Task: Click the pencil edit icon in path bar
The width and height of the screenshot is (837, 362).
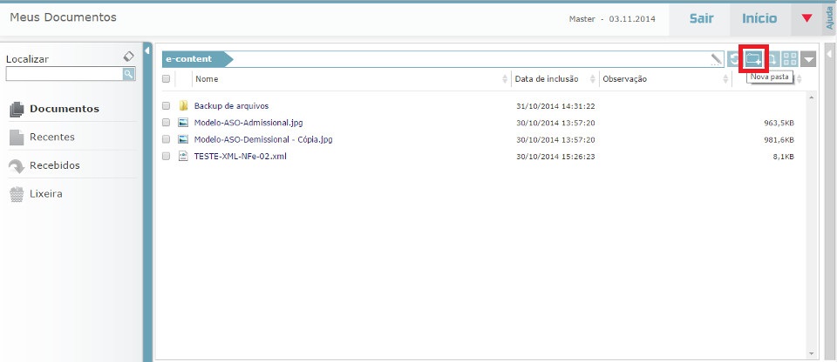Action: [x=717, y=59]
